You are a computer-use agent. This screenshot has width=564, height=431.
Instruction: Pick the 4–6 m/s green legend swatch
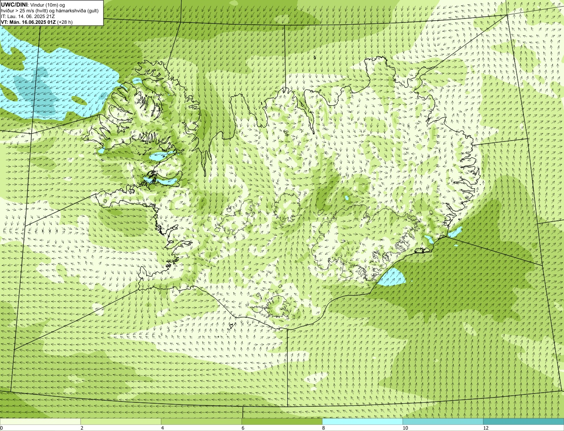(x=201, y=421)
